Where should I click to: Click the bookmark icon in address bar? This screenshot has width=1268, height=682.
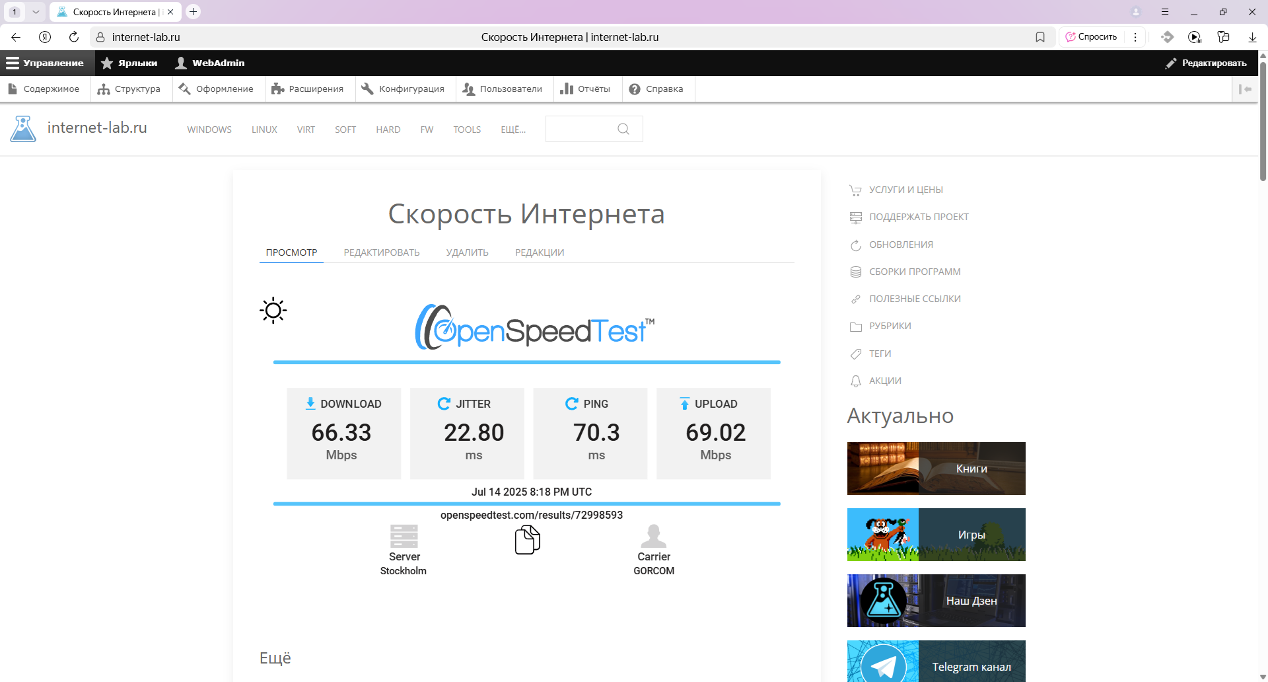click(1040, 37)
